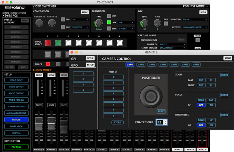Open the PinP 1/4 dropdown

click(x=80, y=19)
